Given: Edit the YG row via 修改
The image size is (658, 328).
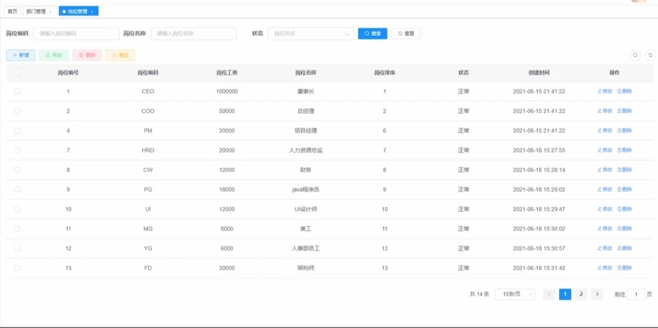Looking at the screenshot, I should click(605, 248).
